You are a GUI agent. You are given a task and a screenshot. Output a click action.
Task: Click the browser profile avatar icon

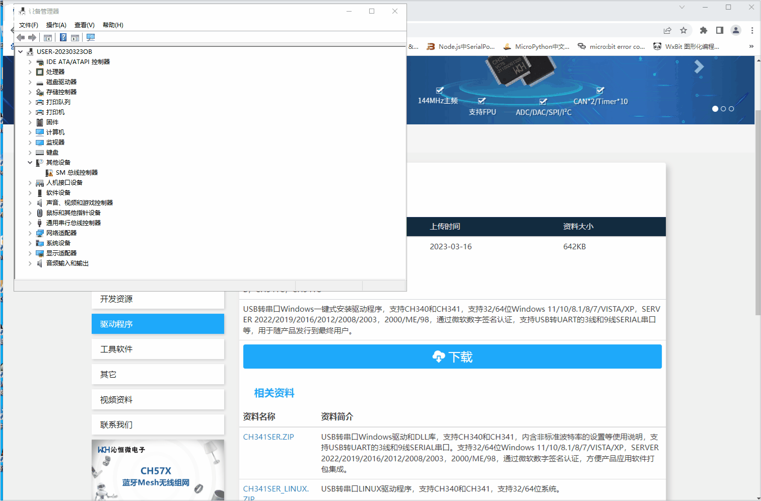736,30
